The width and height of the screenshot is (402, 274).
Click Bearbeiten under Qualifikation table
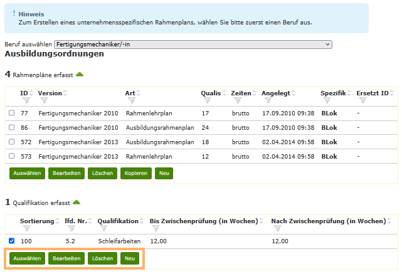pos(66,258)
